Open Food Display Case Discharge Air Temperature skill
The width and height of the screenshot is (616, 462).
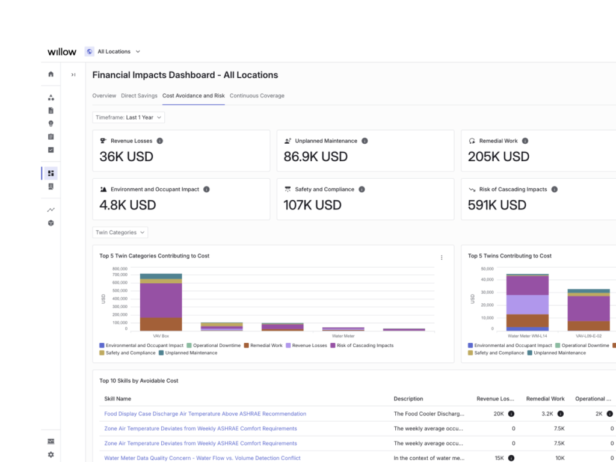[x=205, y=414]
